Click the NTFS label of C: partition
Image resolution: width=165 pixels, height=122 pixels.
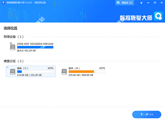point(51,68)
